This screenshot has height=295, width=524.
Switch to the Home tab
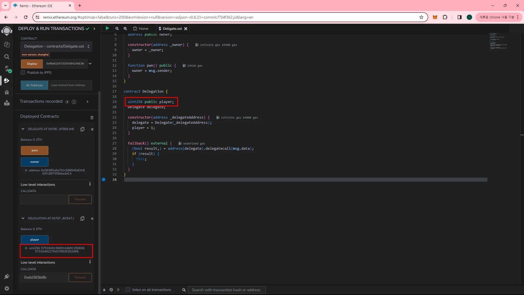coord(141,28)
